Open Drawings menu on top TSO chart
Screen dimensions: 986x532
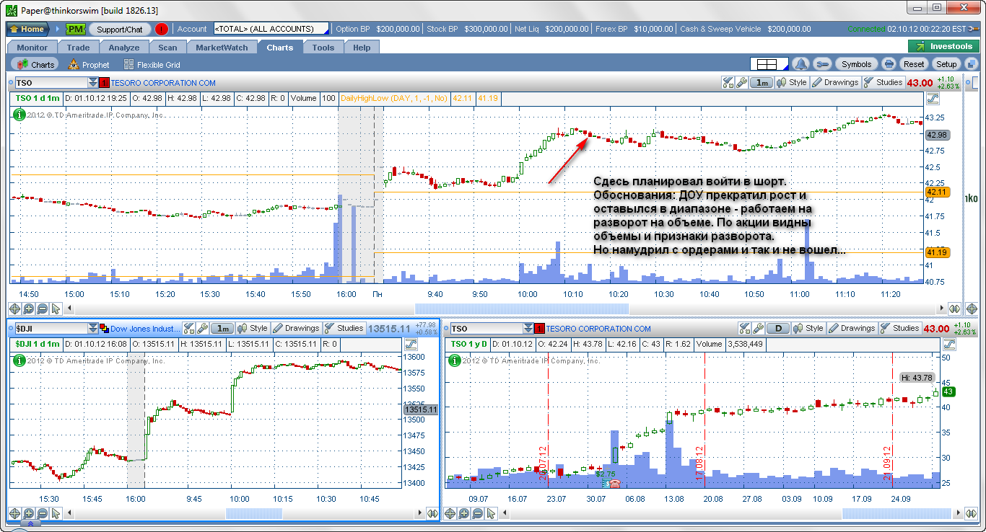[835, 82]
